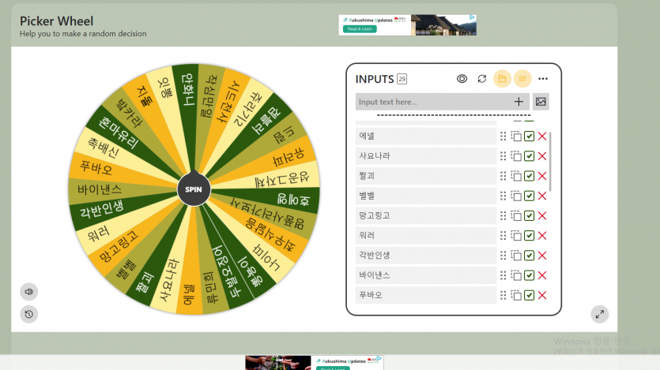
Task: Click the Picker Wheel title
Action: (x=56, y=21)
